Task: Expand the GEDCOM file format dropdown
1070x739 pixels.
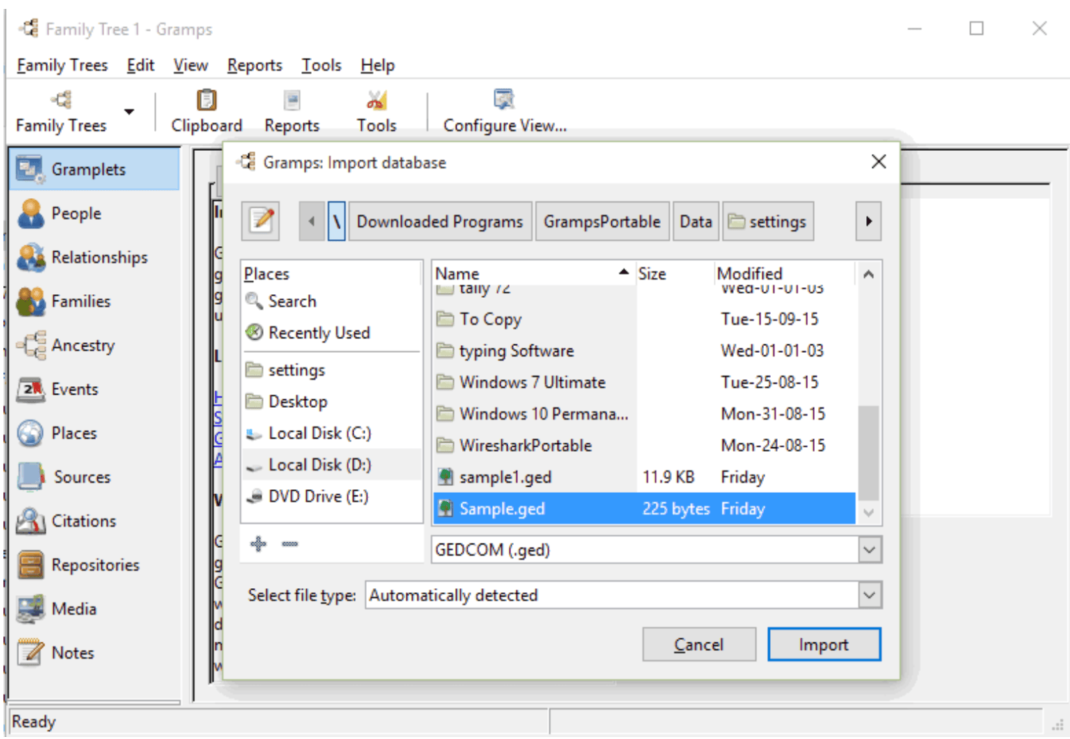Action: click(x=868, y=550)
